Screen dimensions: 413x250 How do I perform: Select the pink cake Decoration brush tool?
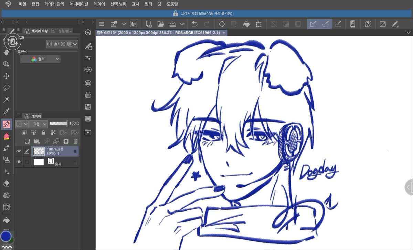click(6, 136)
